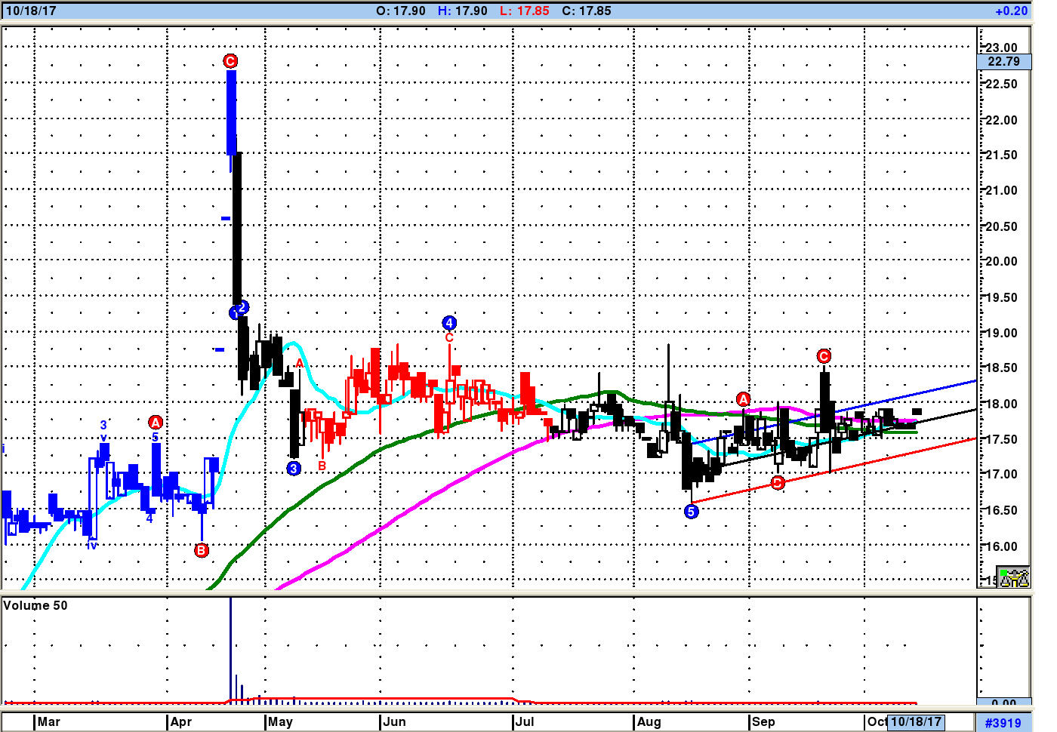1057x732 pixels.
Task: Select the Volume 50 panel label
Action: tap(35, 605)
